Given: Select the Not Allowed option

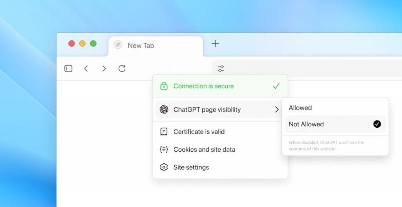Looking at the screenshot, I should click(x=335, y=124).
